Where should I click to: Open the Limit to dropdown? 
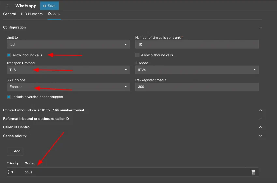click(x=68, y=45)
